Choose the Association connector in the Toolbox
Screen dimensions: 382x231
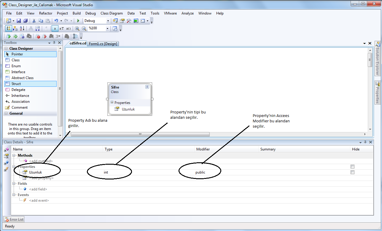pyautogui.click(x=30, y=102)
